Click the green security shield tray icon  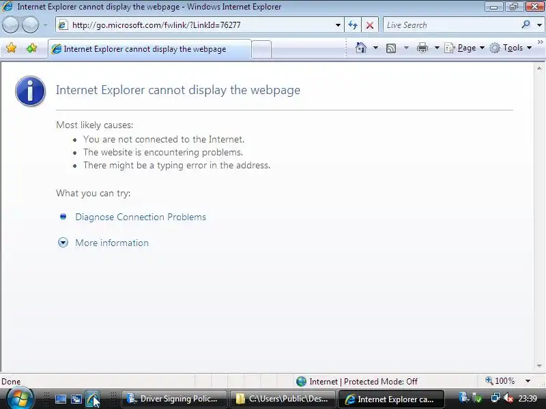pyautogui.click(x=478, y=398)
